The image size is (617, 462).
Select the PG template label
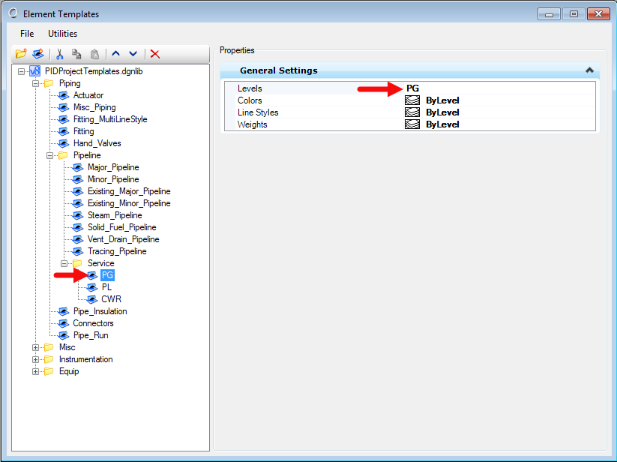coord(107,275)
